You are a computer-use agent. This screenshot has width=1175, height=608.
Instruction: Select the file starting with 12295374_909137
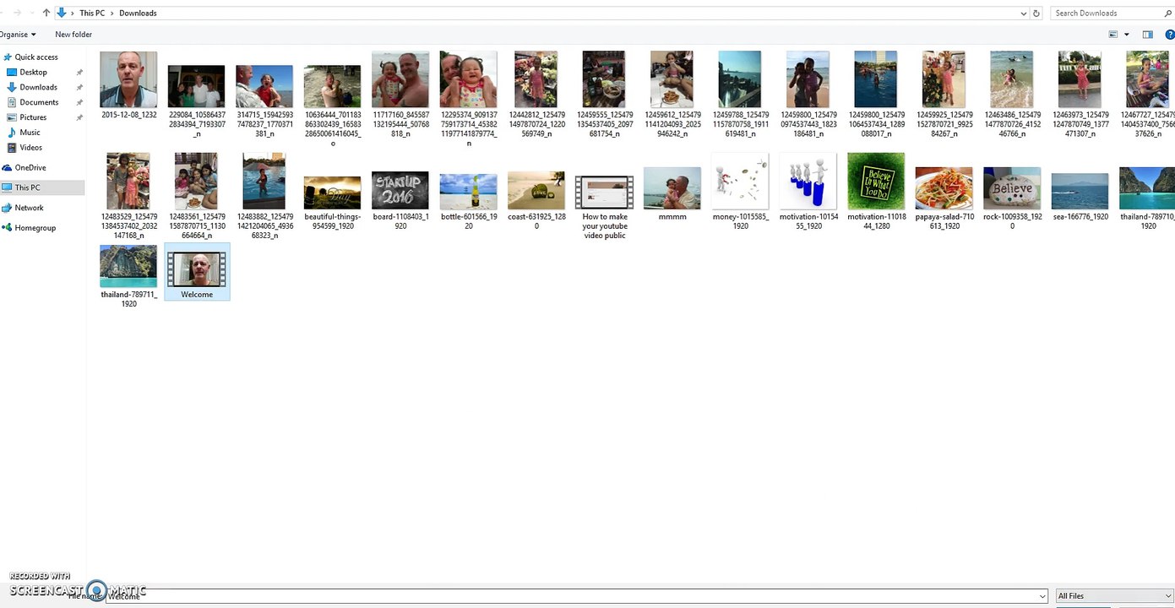pyautogui.click(x=468, y=100)
